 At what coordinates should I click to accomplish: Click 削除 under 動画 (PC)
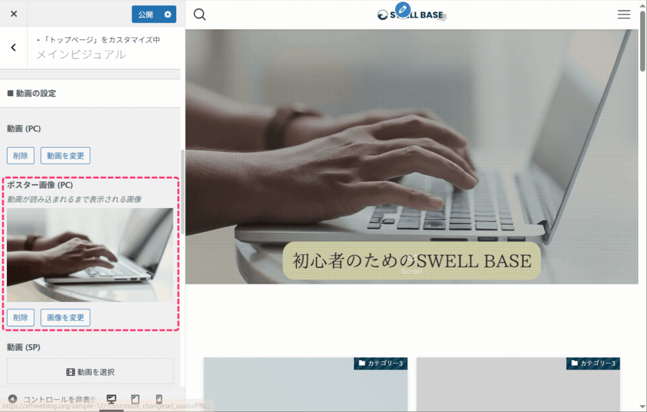pos(20,155)
